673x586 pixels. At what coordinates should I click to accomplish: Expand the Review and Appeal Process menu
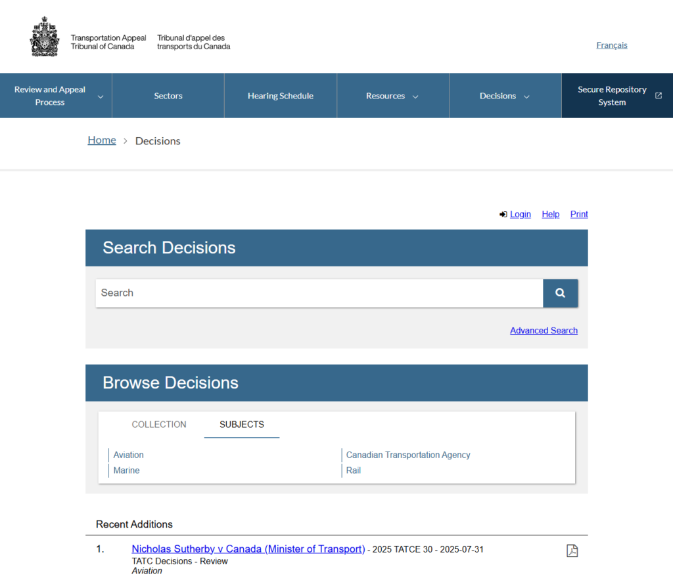[56, 96]
